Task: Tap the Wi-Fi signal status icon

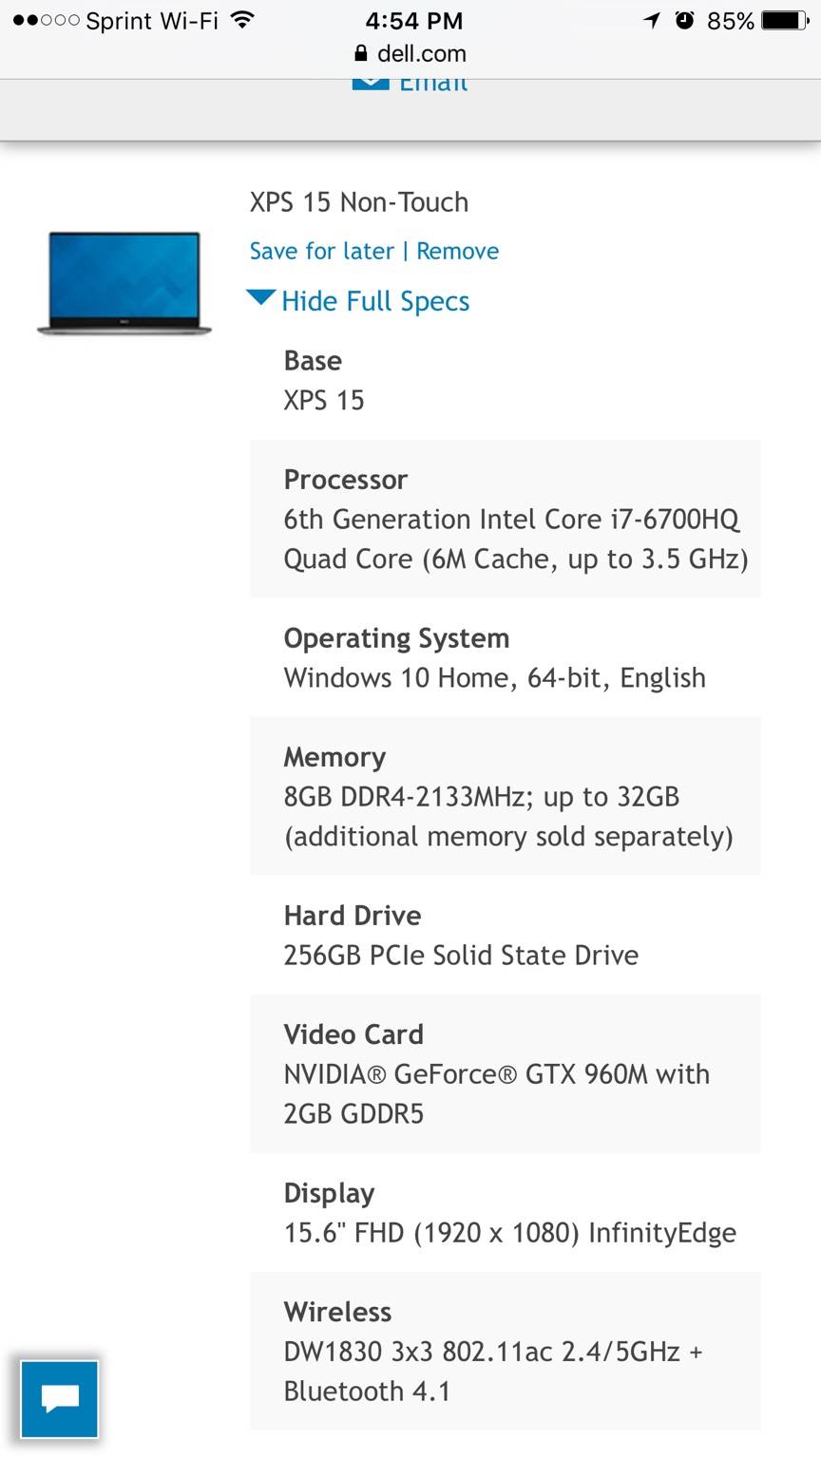Action: [x=244, y=20]
